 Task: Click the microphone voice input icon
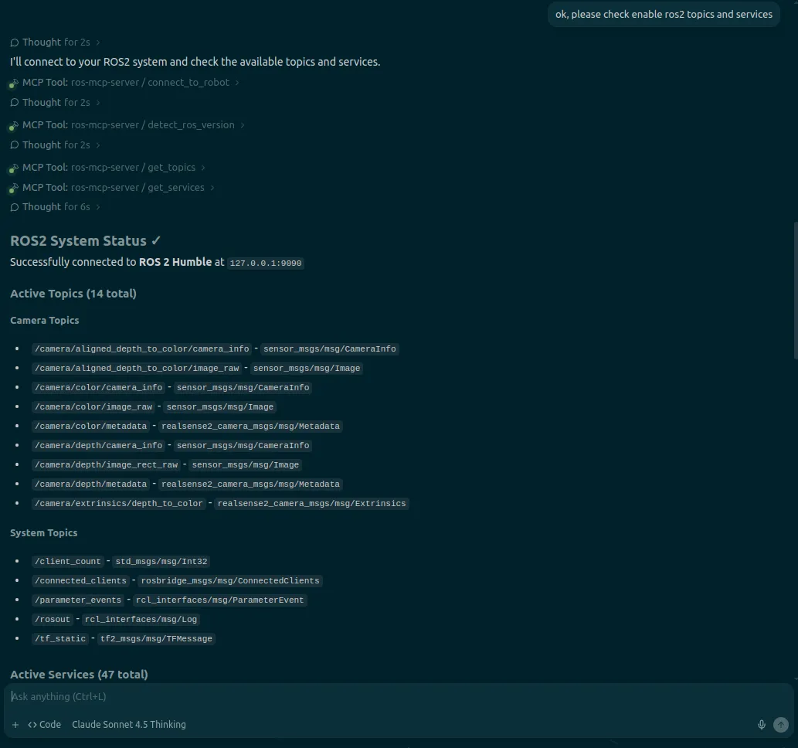tap(762, 725)
